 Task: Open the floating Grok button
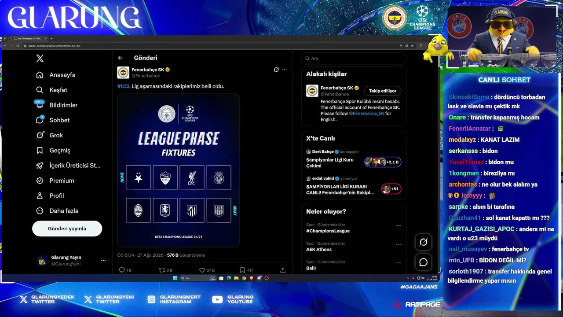click(x=423, y=242)
